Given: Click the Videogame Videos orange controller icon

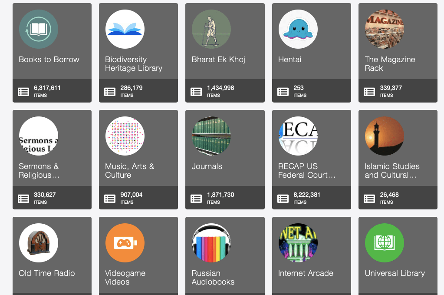Looking at the screenshot, I should click(x=125, y=243).
